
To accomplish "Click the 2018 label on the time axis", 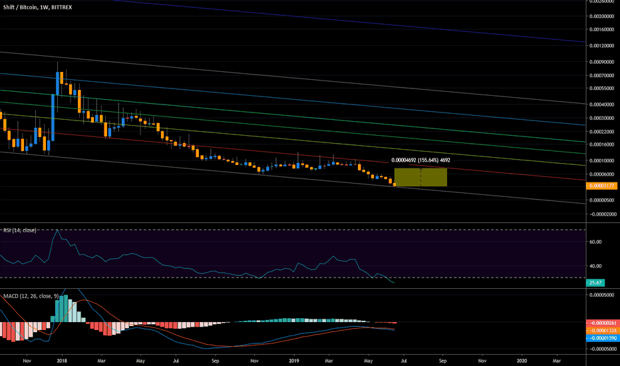I will pyautogui.click(x=62, y=361).
